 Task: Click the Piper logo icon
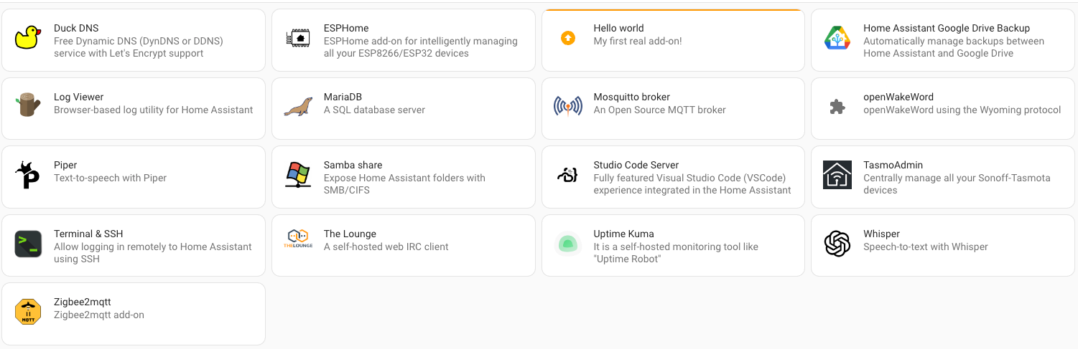tap(28, 175)
